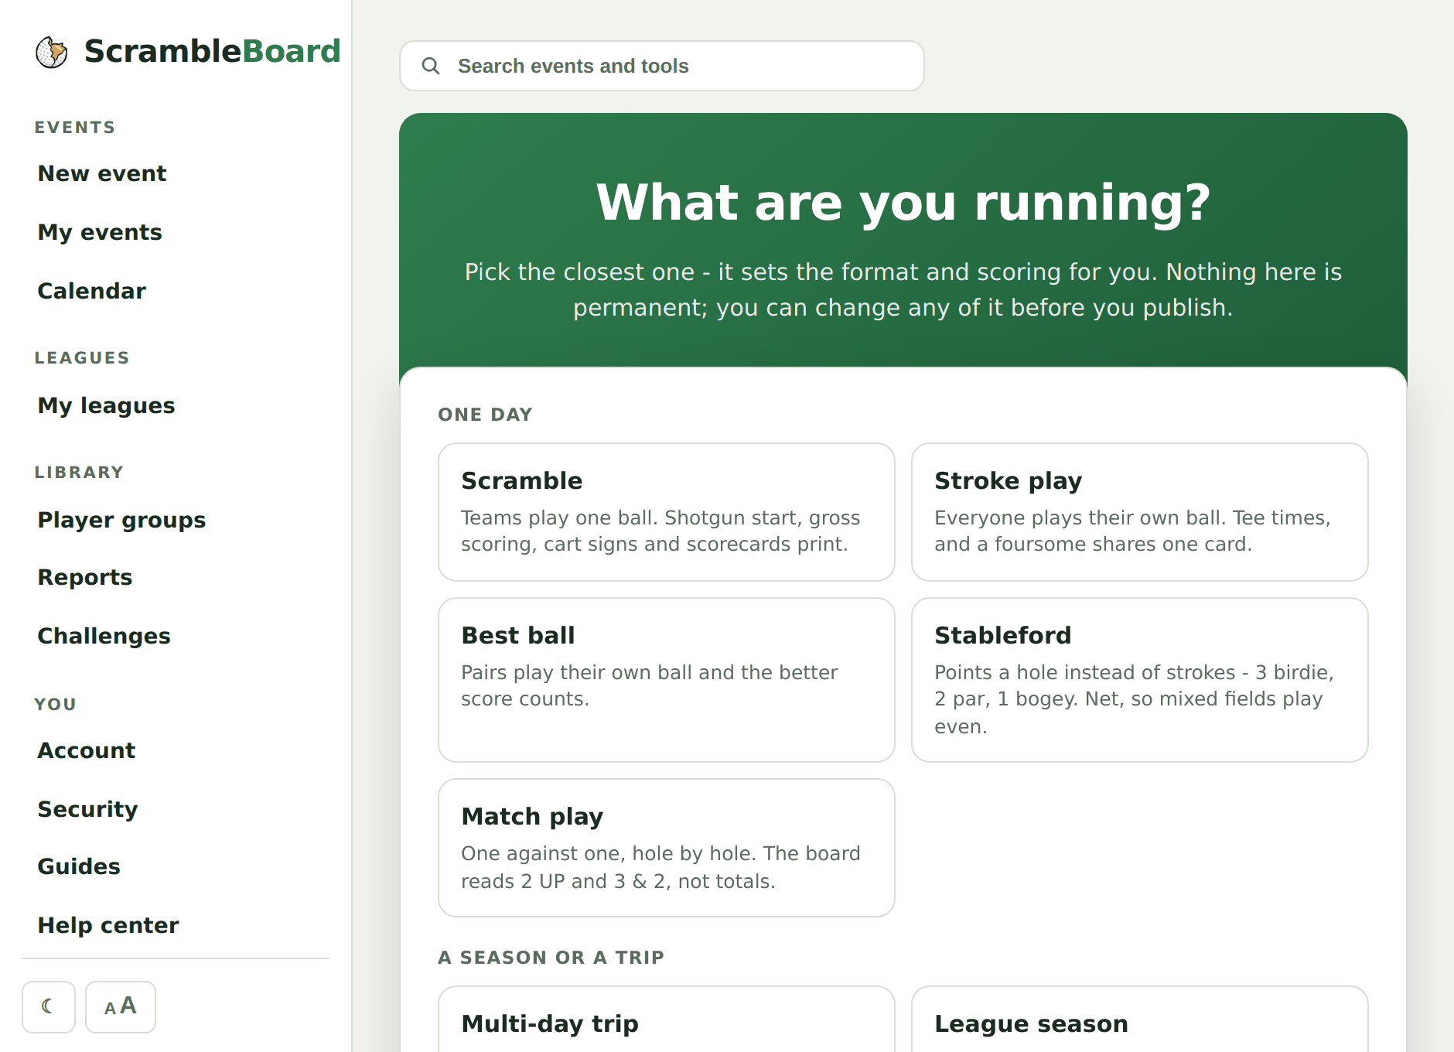Open the Reports section
Viewport: 1454px width, 1052px height.
point(85,577)
